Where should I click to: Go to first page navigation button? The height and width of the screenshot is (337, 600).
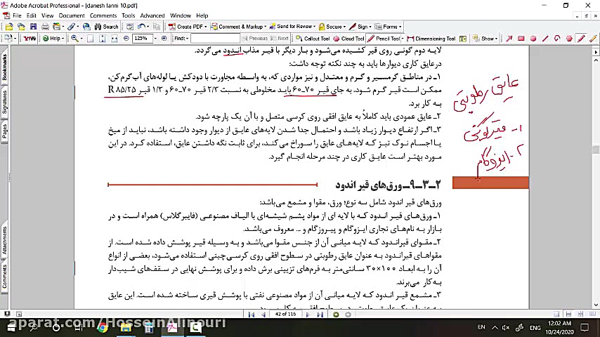[252, 315]
